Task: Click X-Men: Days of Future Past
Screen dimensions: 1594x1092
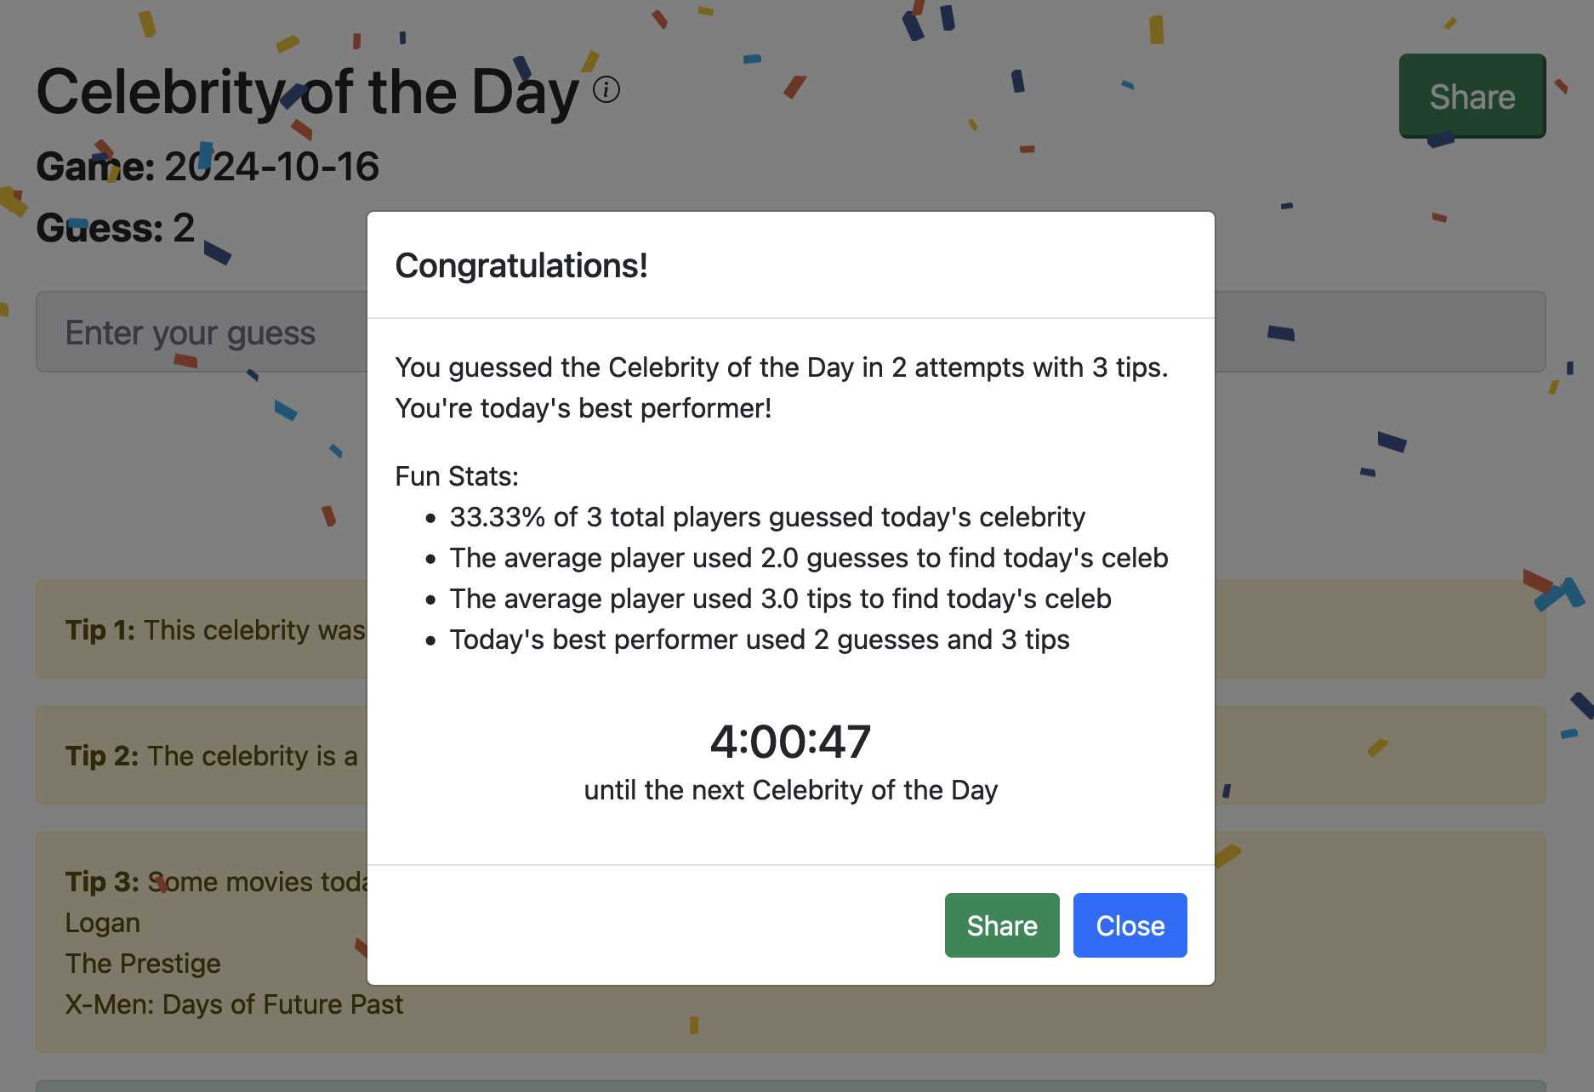Action: point(235,1004)
